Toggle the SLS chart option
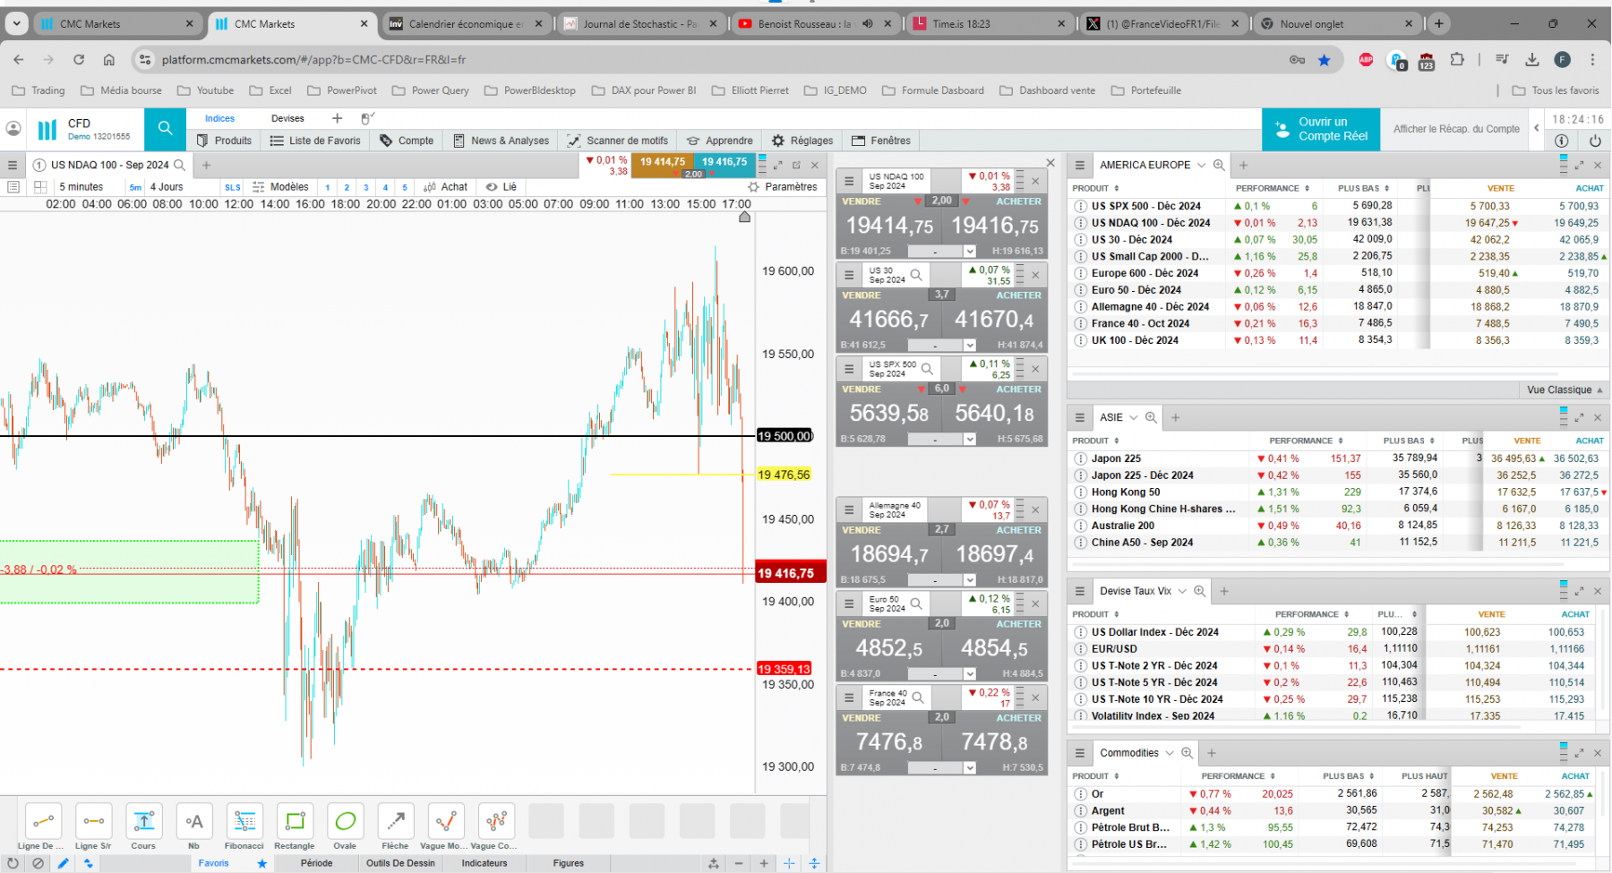Screen dimensions: 1612x873 coord(233,187)
